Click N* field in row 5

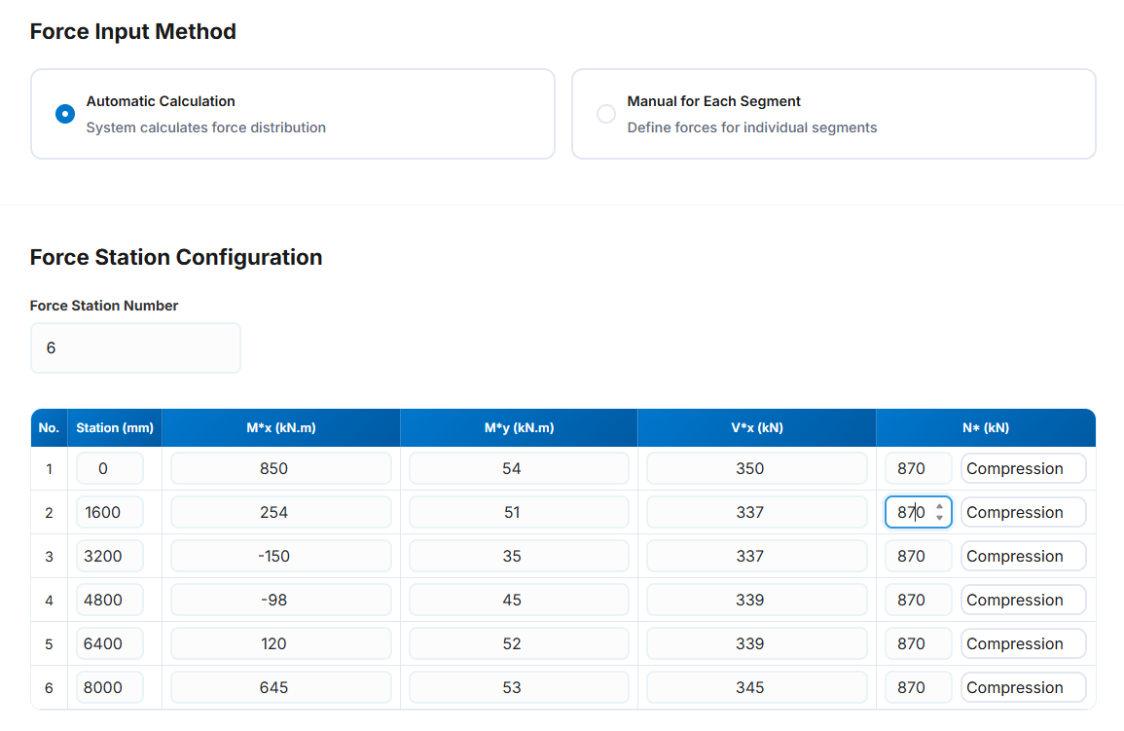coord(917,643)
